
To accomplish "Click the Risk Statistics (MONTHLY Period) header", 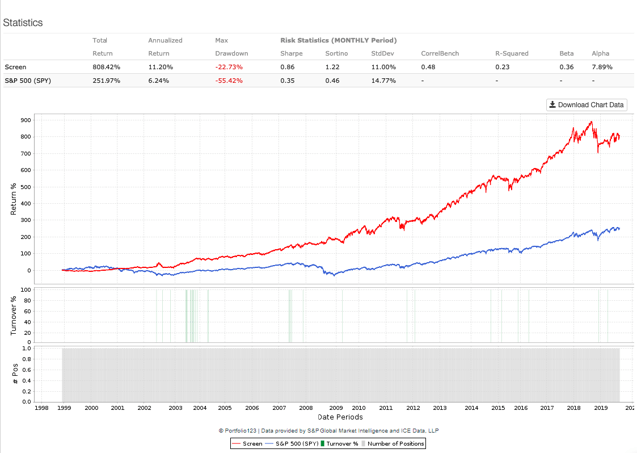I will [x=338, y=40].
